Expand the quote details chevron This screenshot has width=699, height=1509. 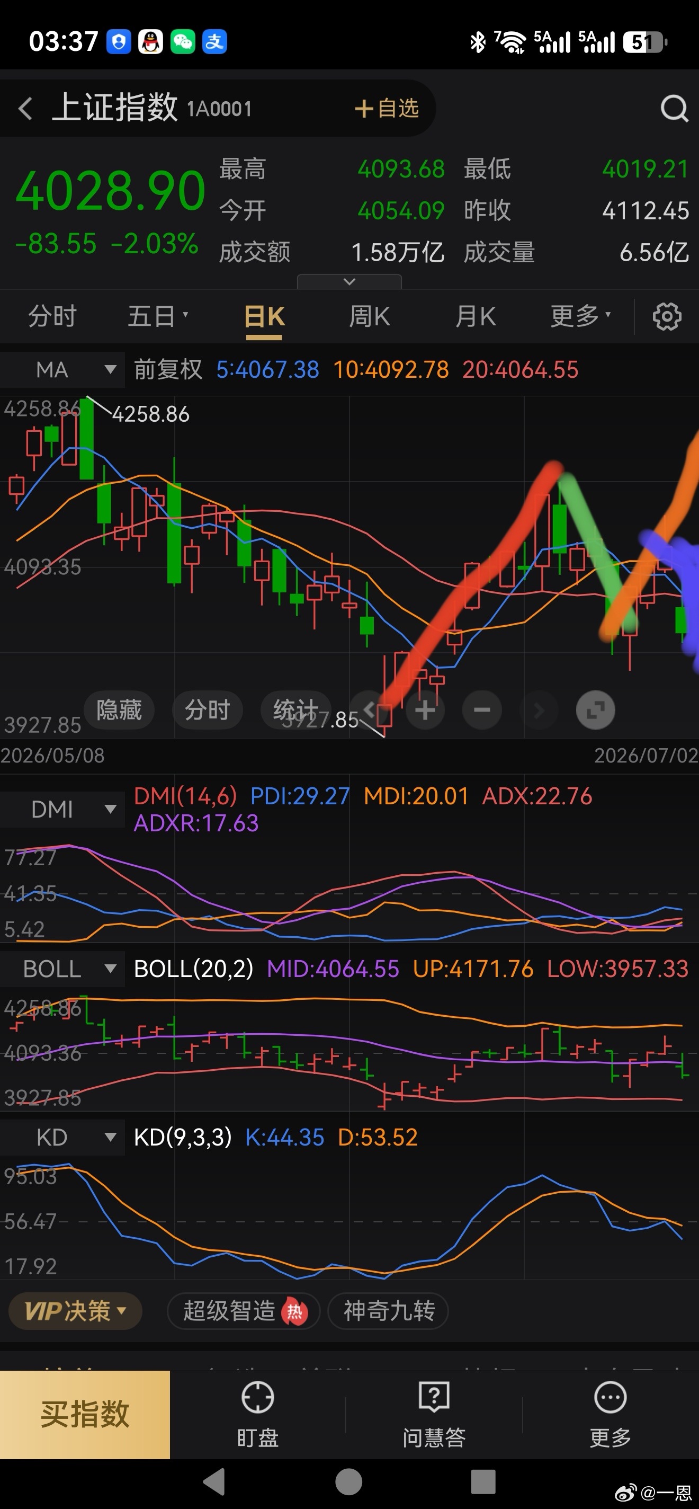tap(349, 282)
